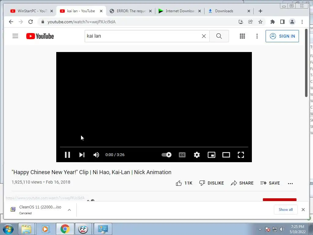
Task: Enable miniplayer mode
Action: click(x=212, y=155)
